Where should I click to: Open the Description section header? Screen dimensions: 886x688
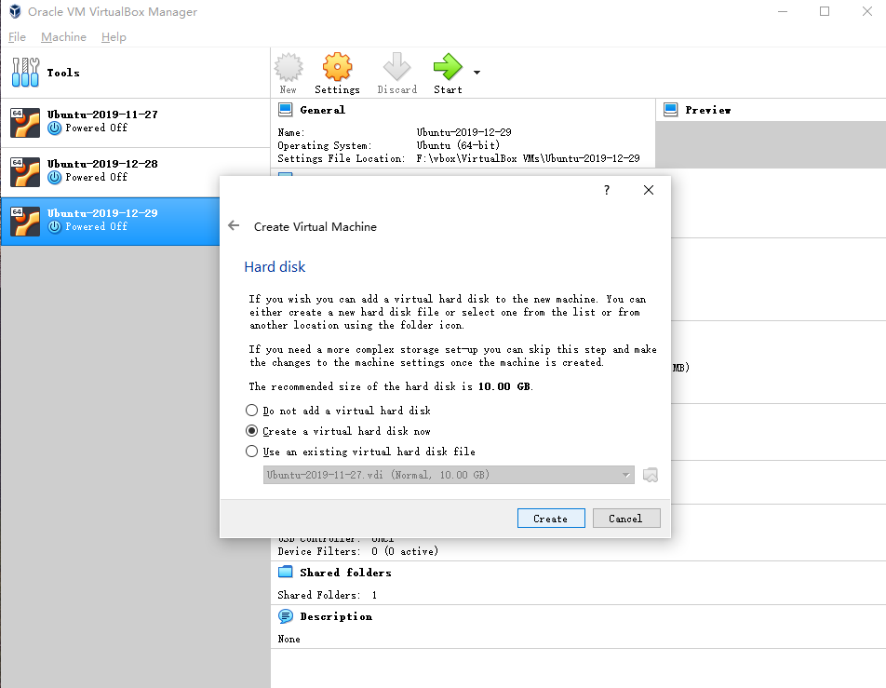click(336, 616)
